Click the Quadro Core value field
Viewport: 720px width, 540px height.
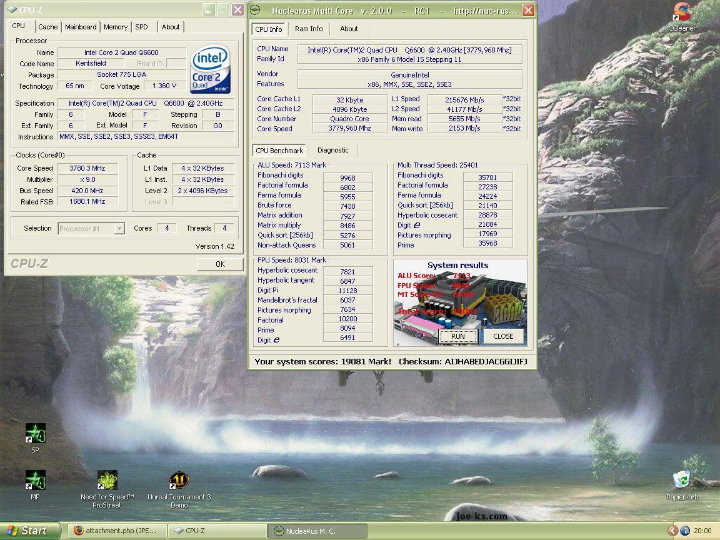pos(349,119)
